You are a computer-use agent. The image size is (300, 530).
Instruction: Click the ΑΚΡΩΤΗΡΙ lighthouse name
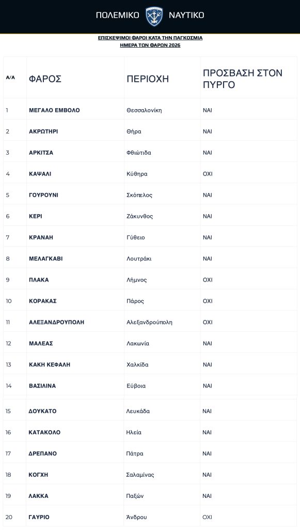point(43,131)
